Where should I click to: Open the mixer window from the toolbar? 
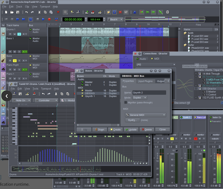click(x=126, y=12)
